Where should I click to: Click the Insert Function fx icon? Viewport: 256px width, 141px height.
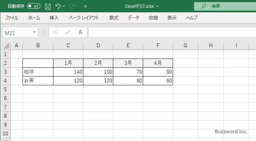pos(80,32)
